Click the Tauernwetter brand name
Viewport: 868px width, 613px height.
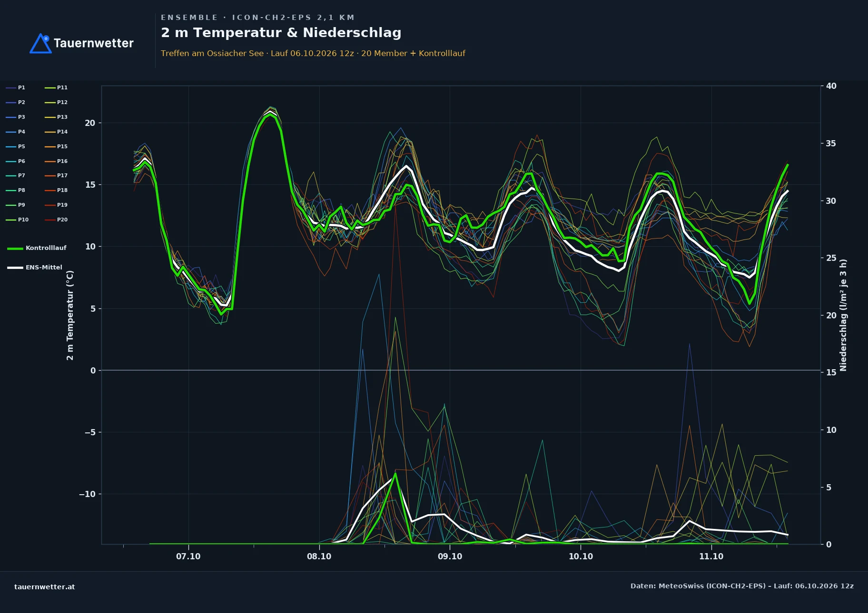(x=94, y=43)
